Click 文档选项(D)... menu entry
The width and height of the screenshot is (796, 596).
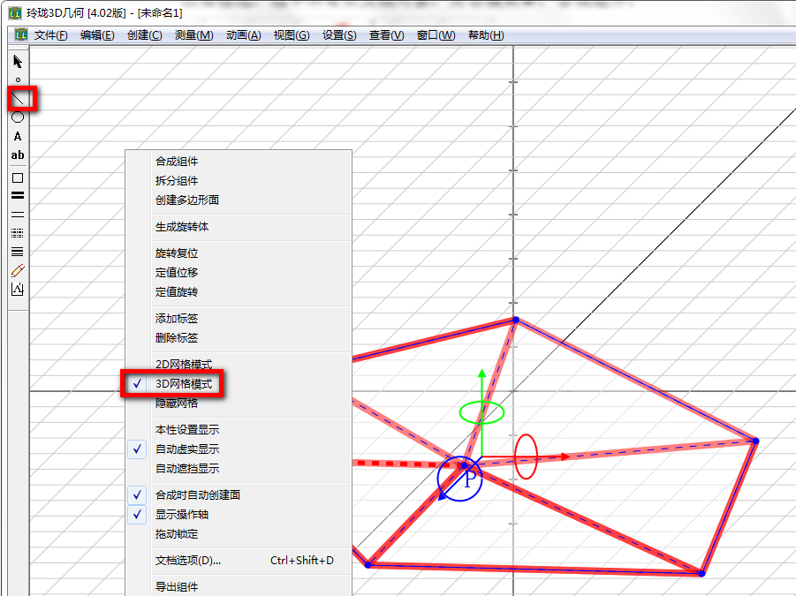(187, 561)
